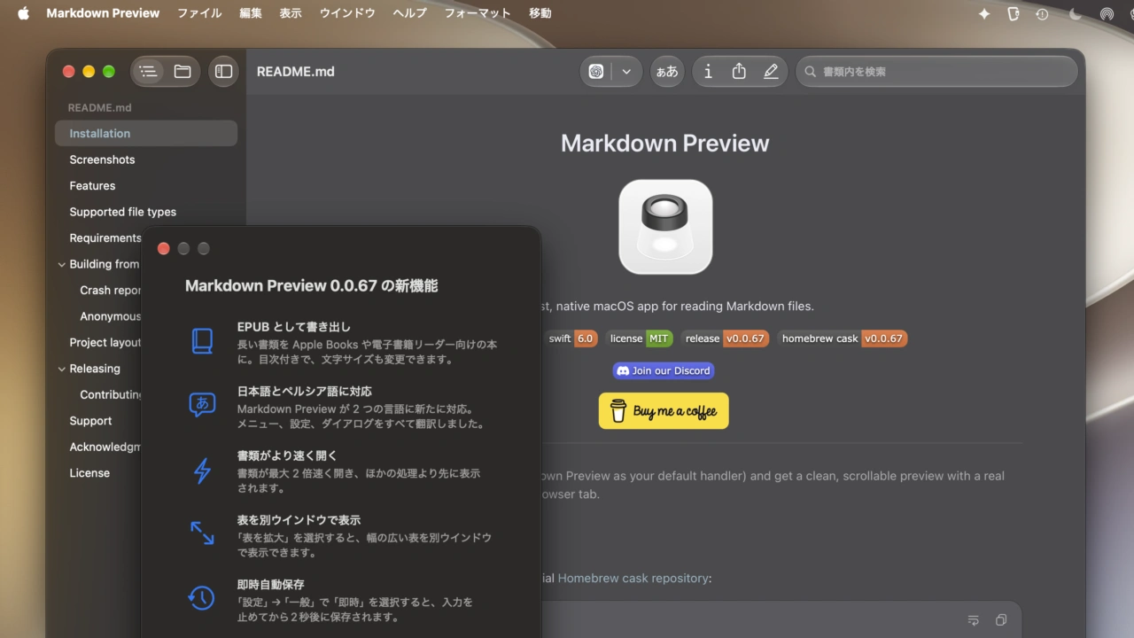Open the ヘルプ menu

pos(409,13)
